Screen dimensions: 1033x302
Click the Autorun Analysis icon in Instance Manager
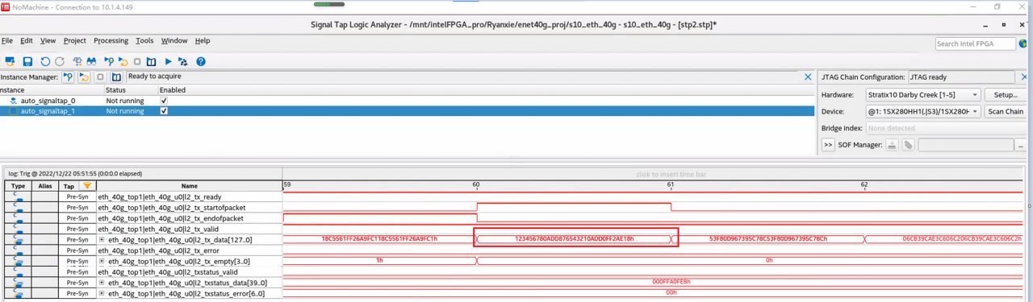[x=84, y=77]
